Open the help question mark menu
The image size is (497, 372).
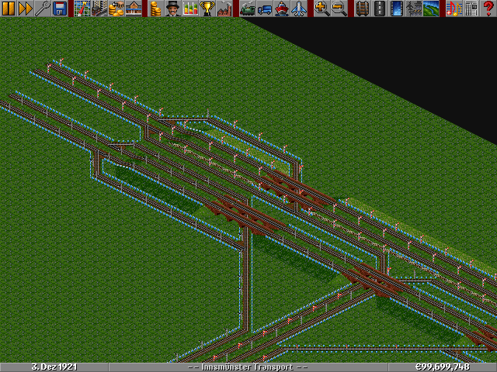coord(488,9)
